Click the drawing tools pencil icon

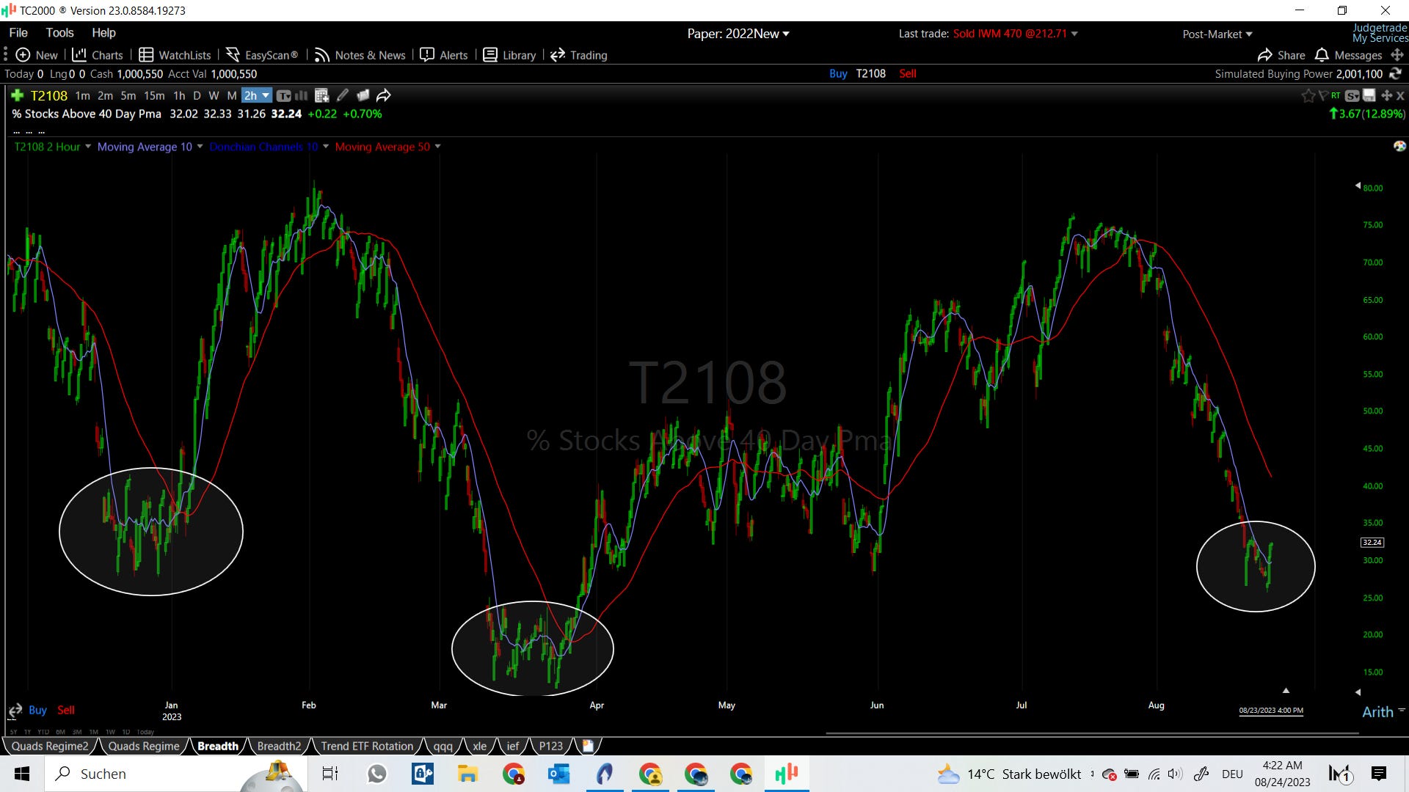(x=343, y=95)
